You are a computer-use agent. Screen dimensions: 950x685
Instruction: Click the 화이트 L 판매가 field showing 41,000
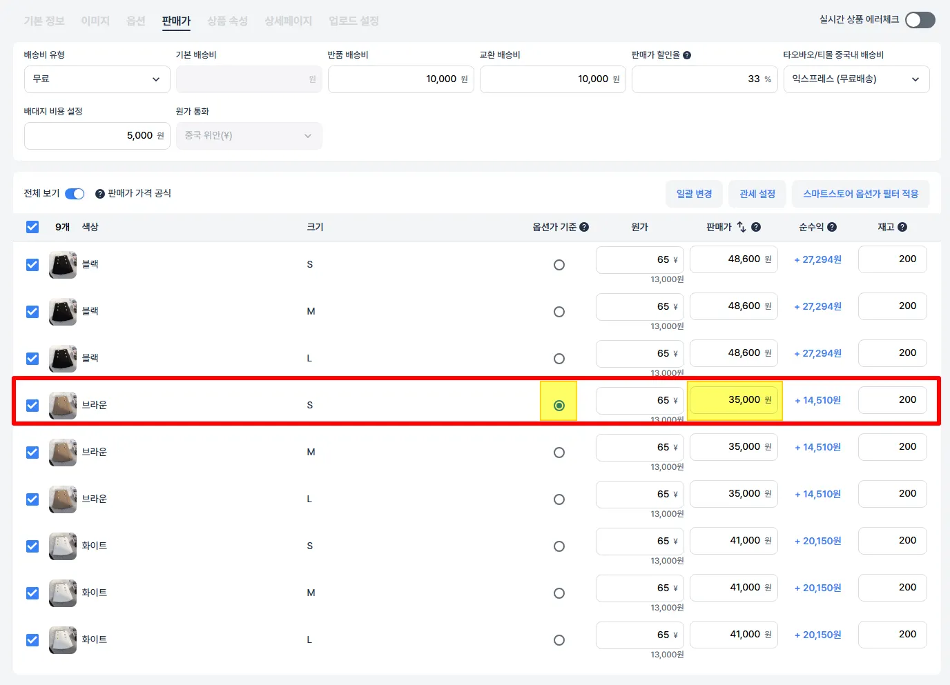[734, 635]
